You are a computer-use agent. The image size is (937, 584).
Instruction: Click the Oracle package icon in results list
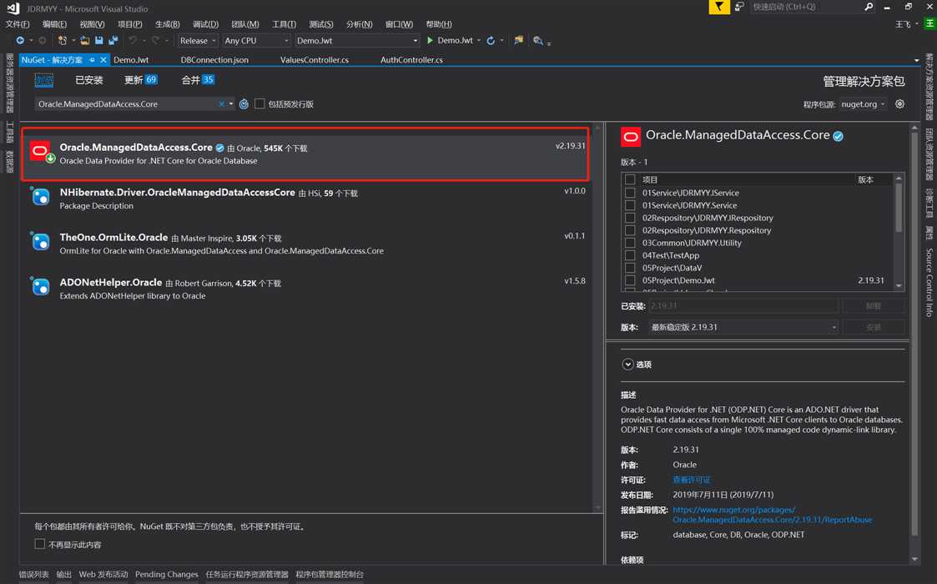pos(42,152)
